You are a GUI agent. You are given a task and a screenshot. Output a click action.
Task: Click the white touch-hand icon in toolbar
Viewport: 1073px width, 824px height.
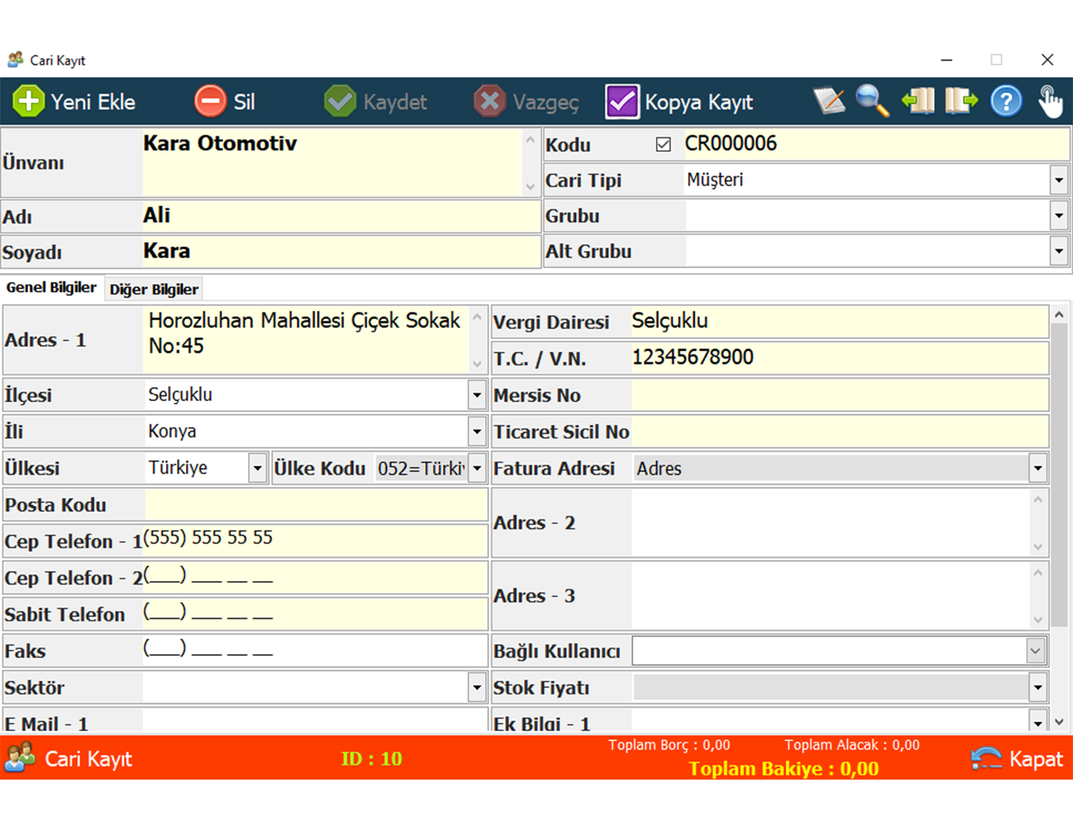tap(1050, 101)
